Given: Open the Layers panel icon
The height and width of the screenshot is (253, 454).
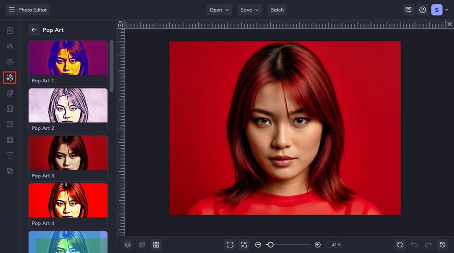Looking at the screenshot, I should (128, 245).
